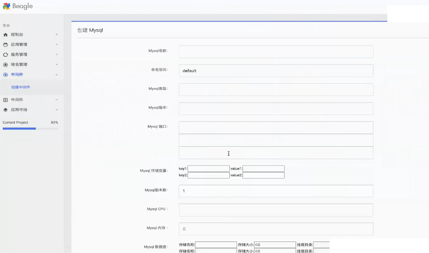The height and width of the screenshot is (253, 429).
Task: Open the Mysql类型 field
Action: coord(276,90)
